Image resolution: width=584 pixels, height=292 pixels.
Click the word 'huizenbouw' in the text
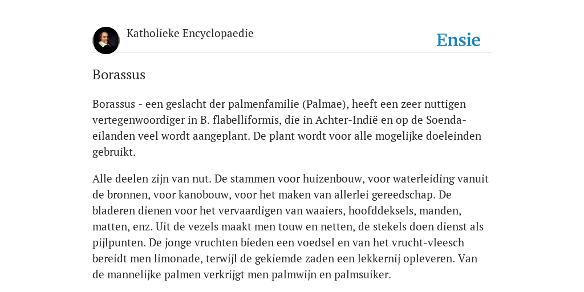click(x=332, y=179)
